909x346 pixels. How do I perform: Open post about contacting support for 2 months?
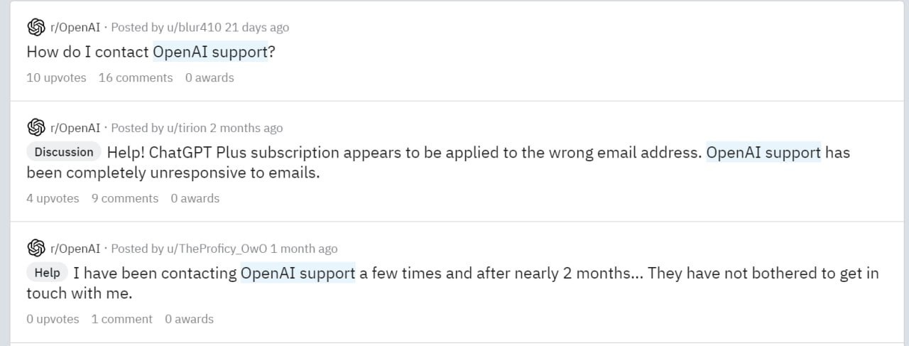(x=452, y=283)
